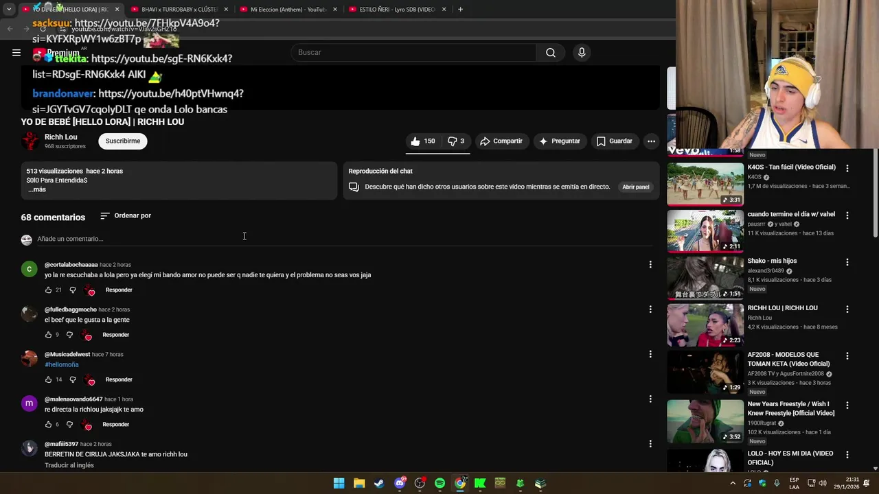Switch to the Mi Eleccion (Anthem) tab
879x494 pixels.
287,10
